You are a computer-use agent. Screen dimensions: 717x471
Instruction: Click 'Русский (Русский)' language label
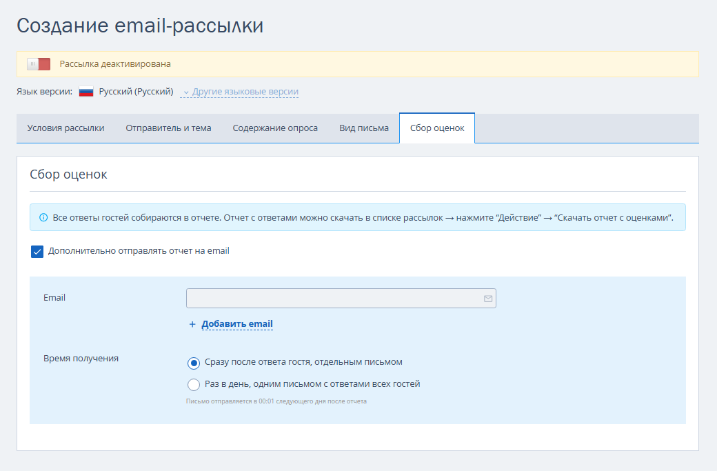(x=136, y=92)
